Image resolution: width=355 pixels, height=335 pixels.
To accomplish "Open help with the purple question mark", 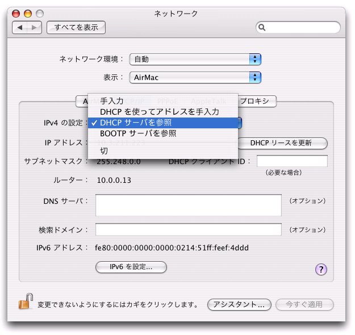I will coord(321,269).
